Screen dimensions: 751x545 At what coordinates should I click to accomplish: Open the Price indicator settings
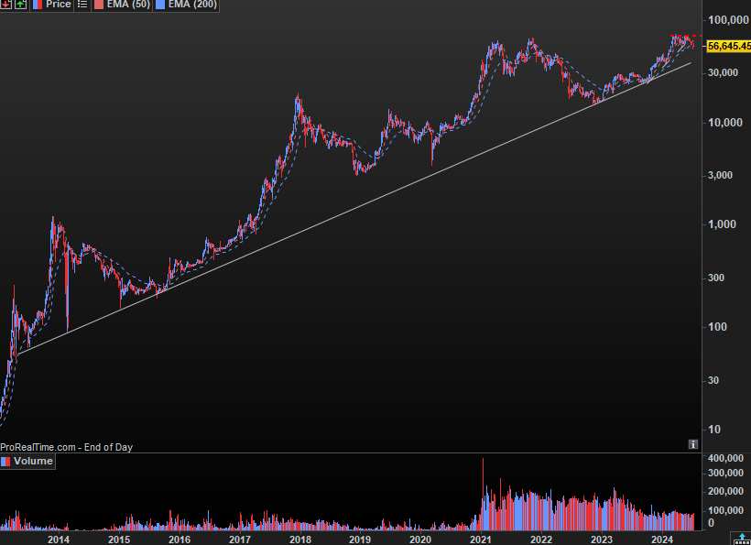(52, 5)
